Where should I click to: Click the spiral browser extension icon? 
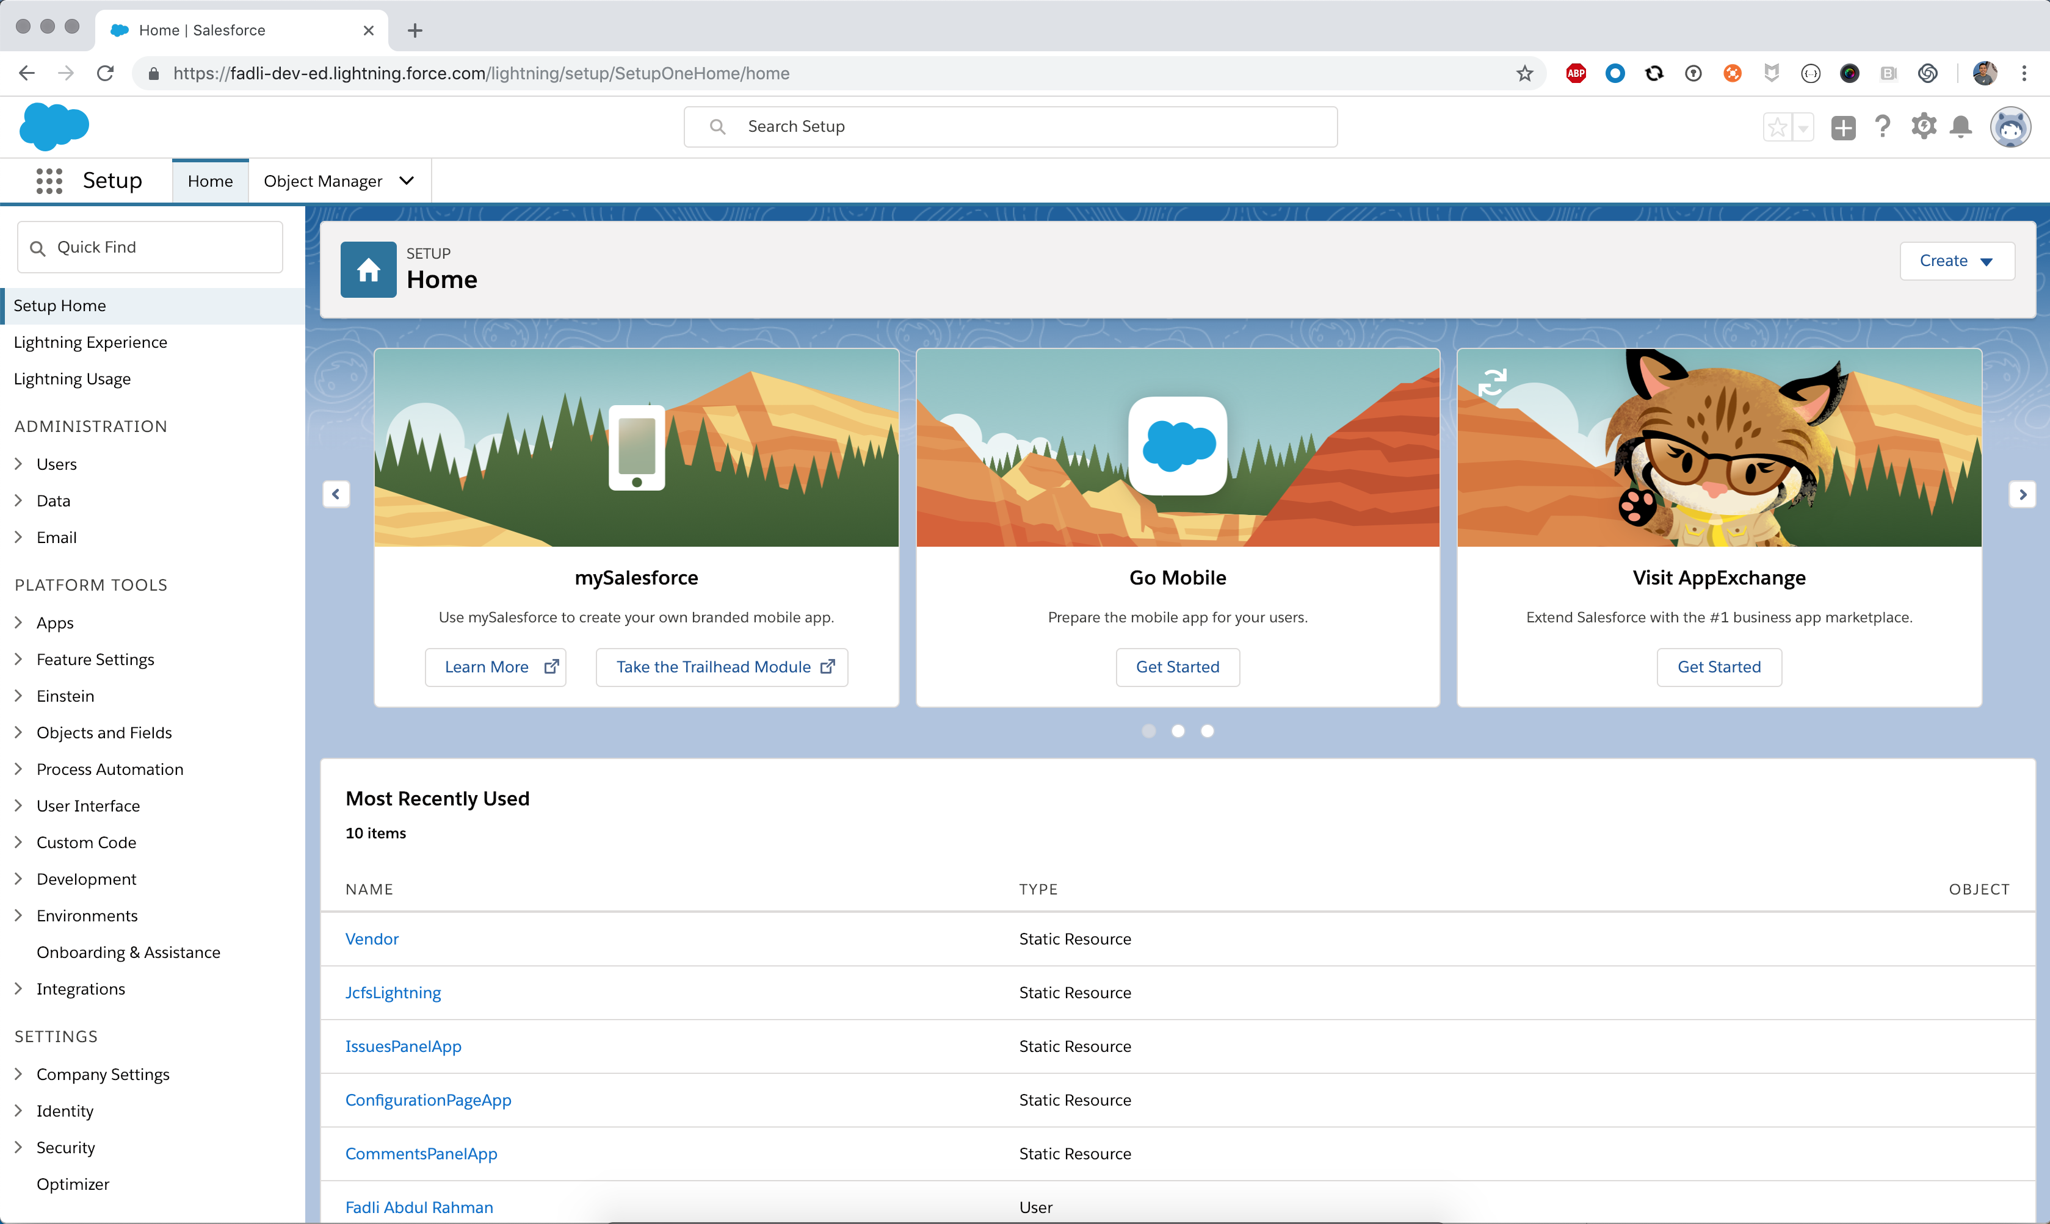click(1927, 73)
